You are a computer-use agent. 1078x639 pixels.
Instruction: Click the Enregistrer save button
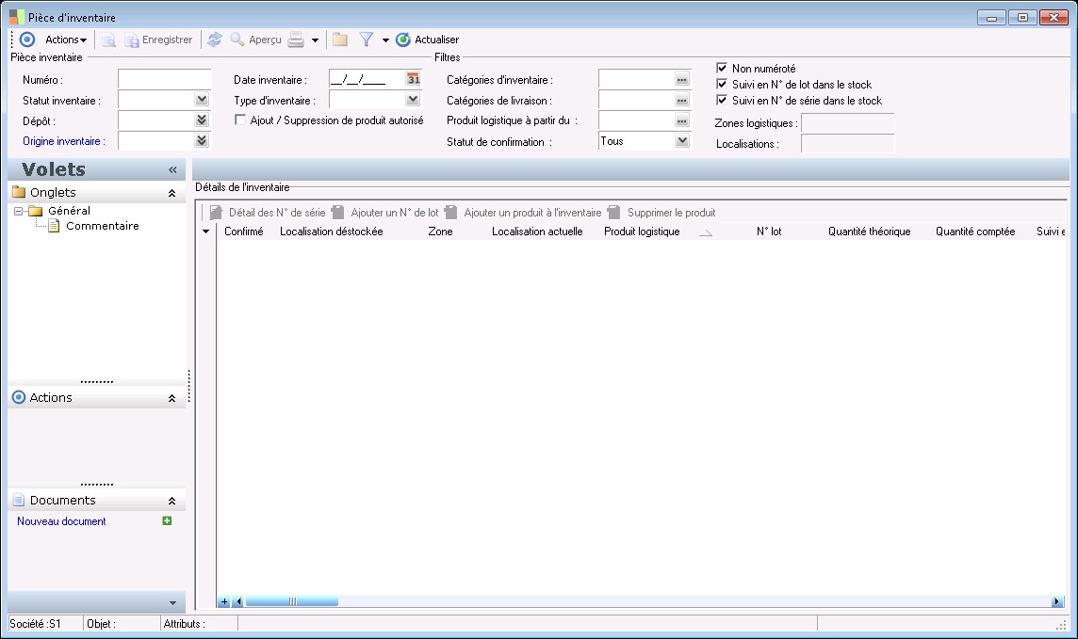point(158,40)
